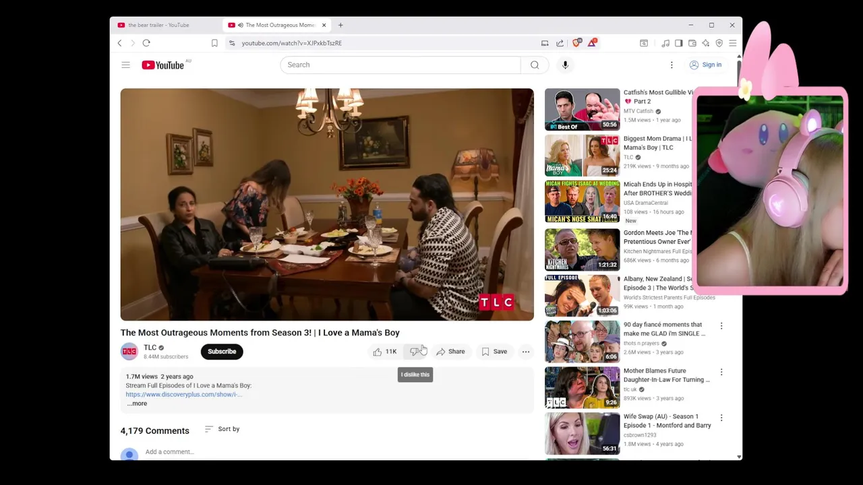Click the TLC channel name under the video
The image size is (863, 485).
point(150,348)
